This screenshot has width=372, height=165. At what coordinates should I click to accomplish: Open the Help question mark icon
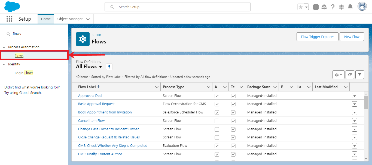click(x=333, y=7)
